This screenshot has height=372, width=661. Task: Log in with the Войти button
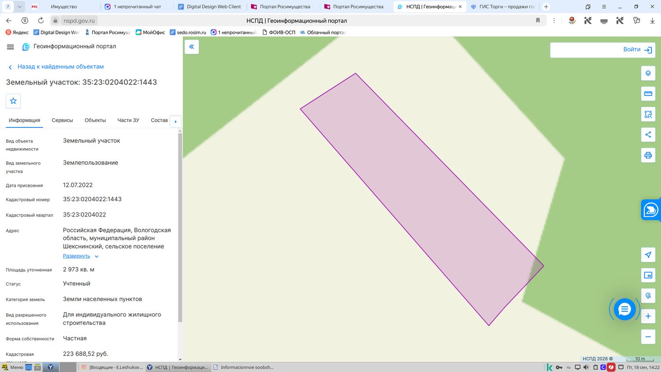click(638, 50)
